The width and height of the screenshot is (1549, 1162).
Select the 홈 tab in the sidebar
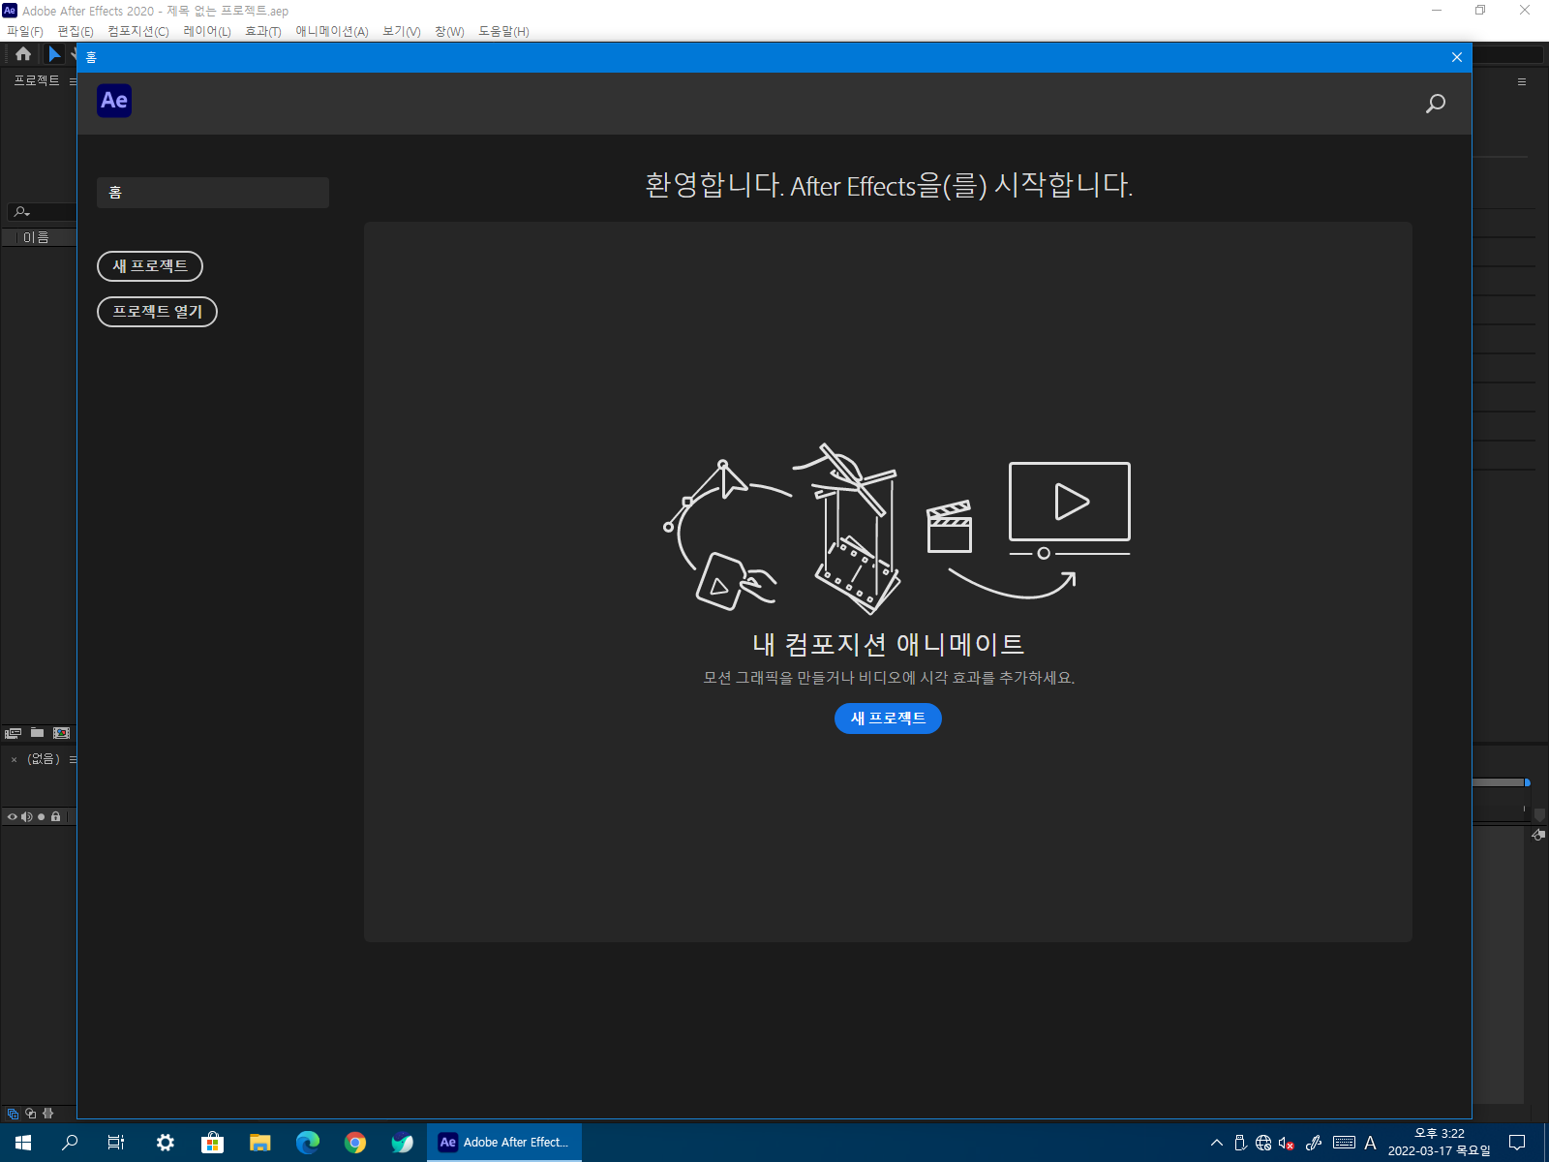click(213, 193)
